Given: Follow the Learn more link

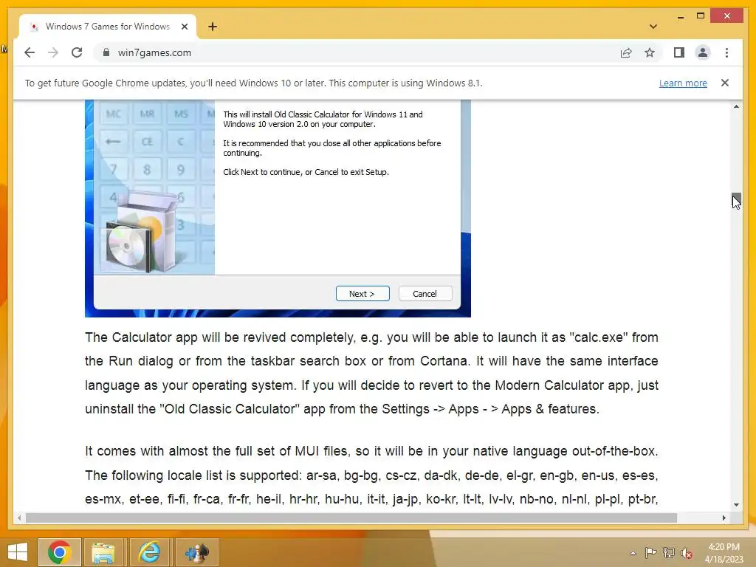Looking at the screenshot, I should point(683,83).
